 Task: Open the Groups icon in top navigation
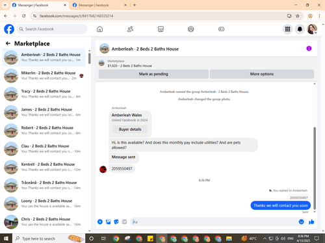[191, 29]
